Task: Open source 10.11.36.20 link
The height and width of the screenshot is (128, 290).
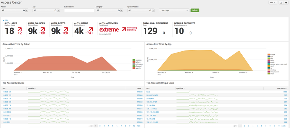Action: (x=7, y=112)
